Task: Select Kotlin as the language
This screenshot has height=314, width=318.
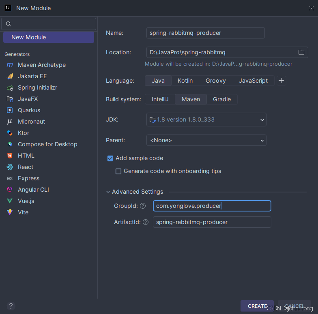Action: 185,81
